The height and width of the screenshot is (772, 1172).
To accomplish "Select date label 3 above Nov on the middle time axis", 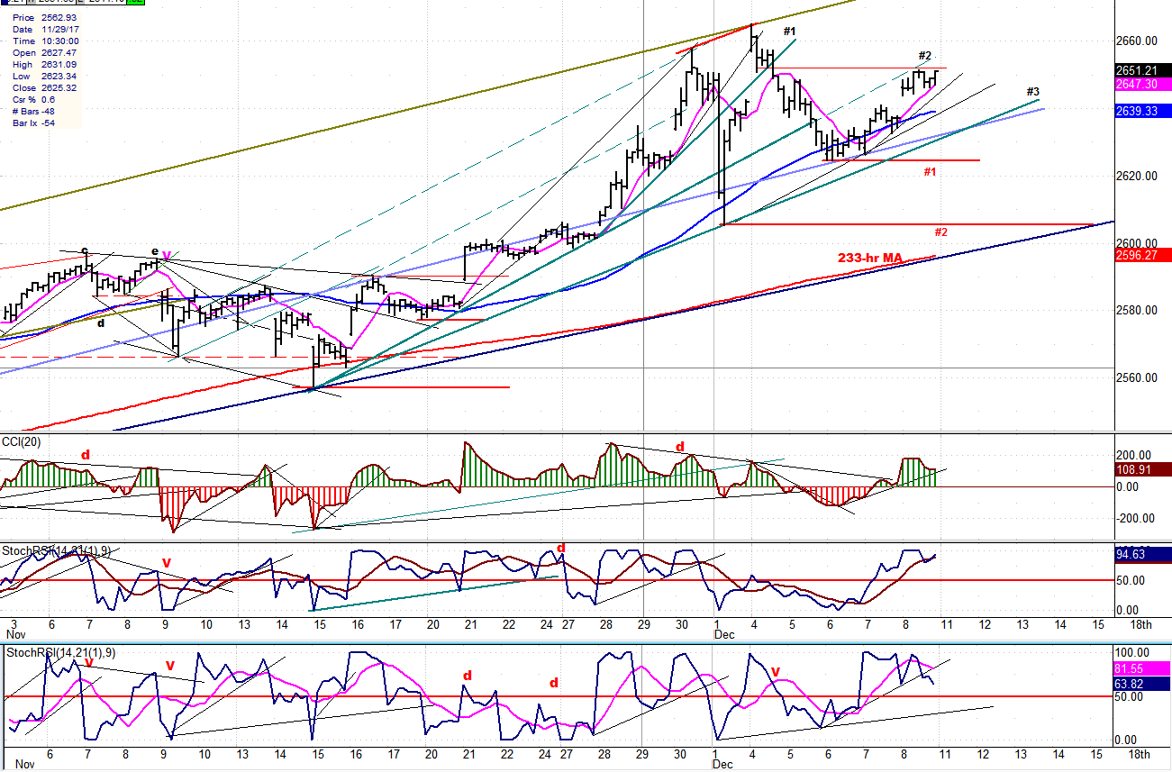I will 14,625.
